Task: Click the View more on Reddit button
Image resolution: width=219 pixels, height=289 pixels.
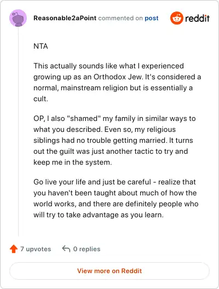Action: pyautogui.click(x=109, y=271)
